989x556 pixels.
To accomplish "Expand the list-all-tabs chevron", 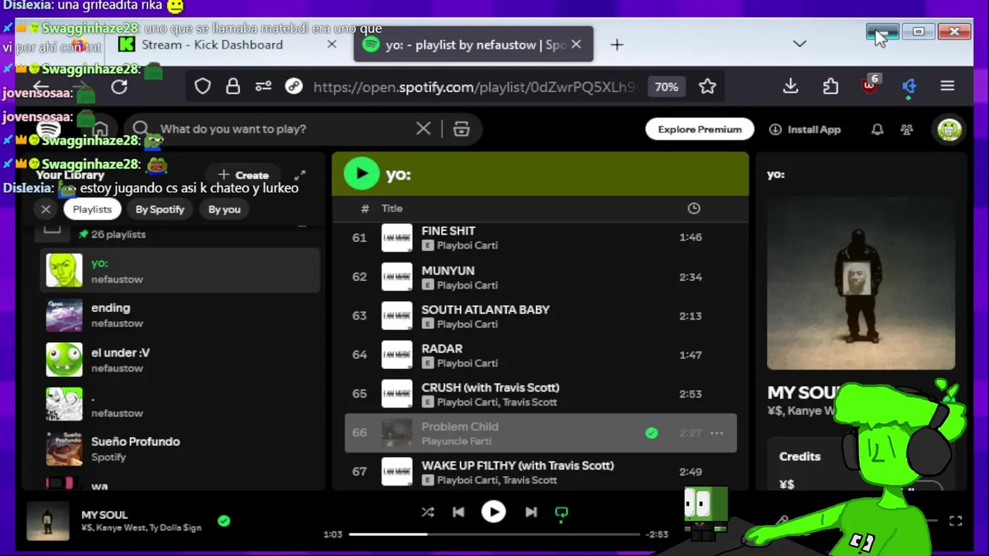I will 800,44.
